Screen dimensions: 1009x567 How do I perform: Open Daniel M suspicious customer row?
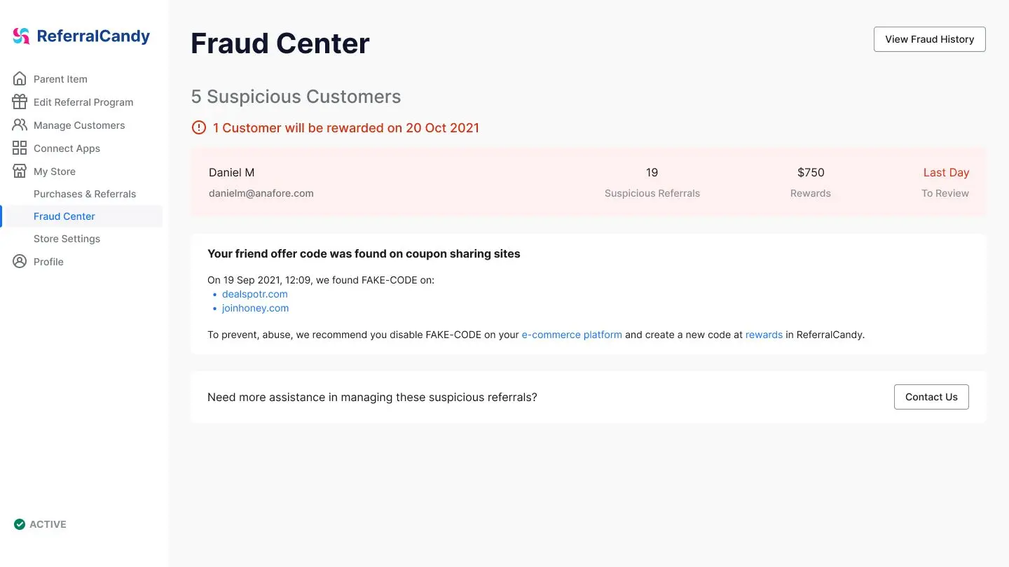coord(588,182)
